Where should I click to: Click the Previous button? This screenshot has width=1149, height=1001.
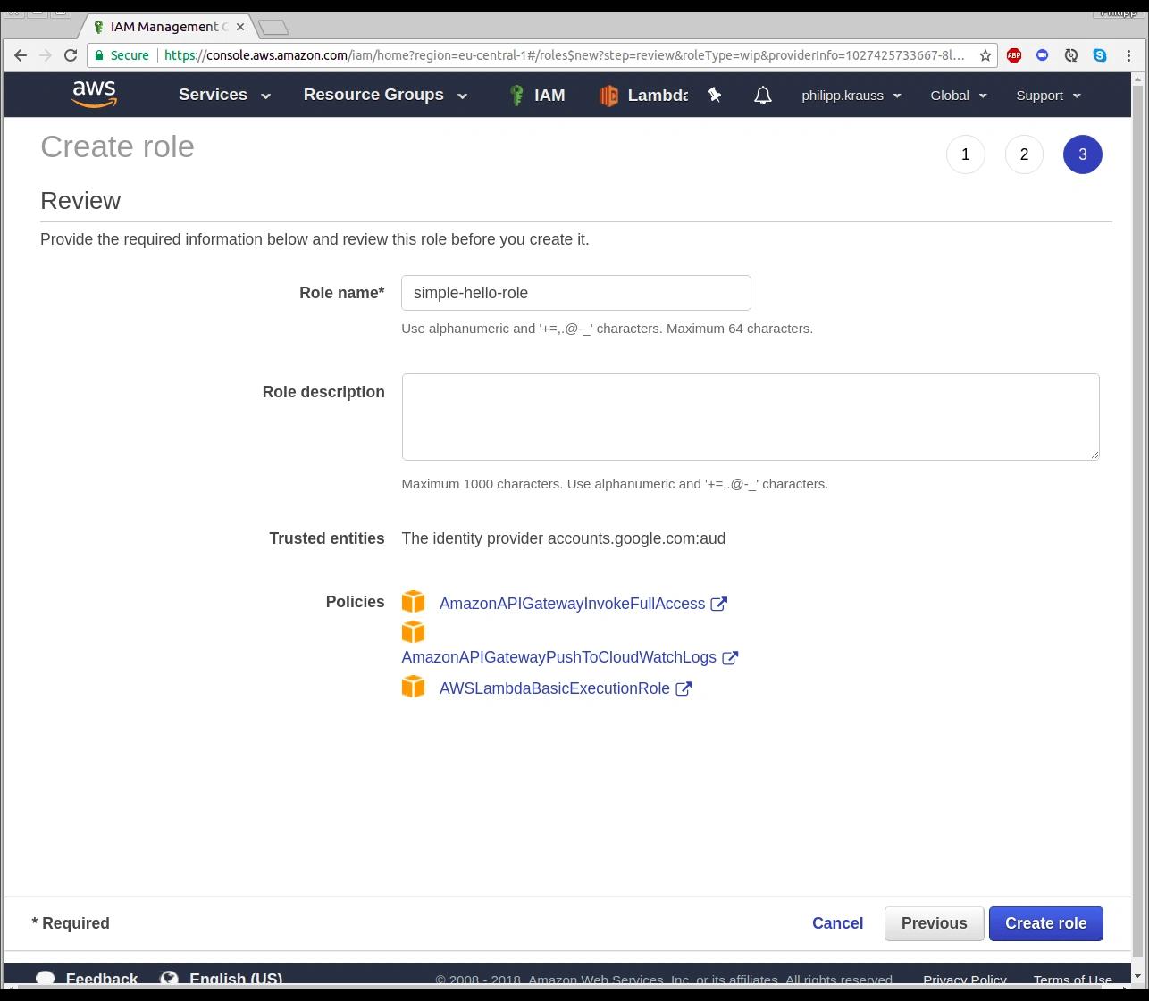934,923
